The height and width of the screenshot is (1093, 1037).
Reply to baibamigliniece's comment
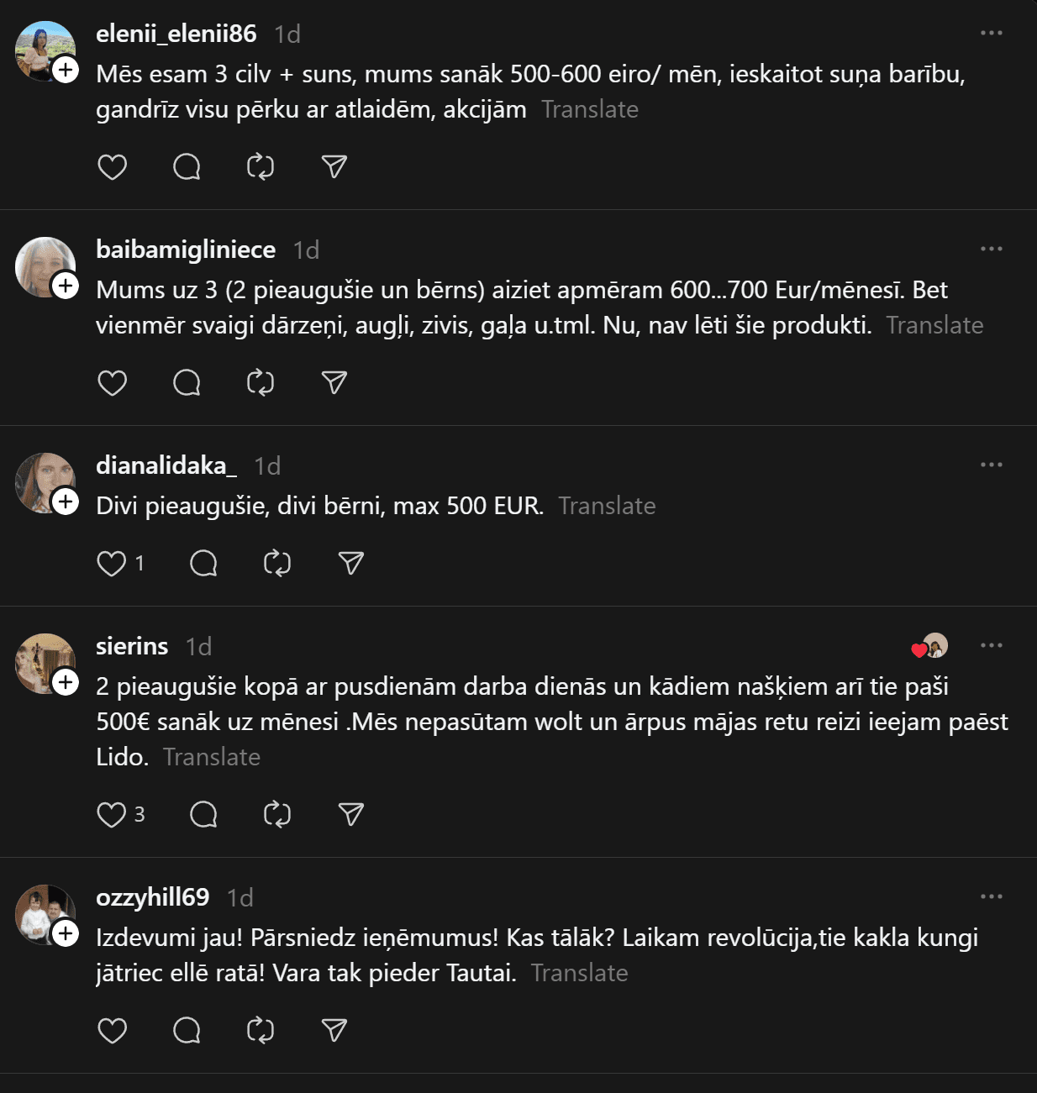point(187,383)
